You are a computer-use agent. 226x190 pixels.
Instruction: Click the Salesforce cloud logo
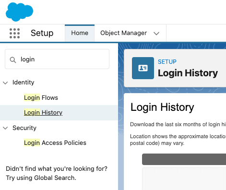pyautogui.click(x=19, y=12)
